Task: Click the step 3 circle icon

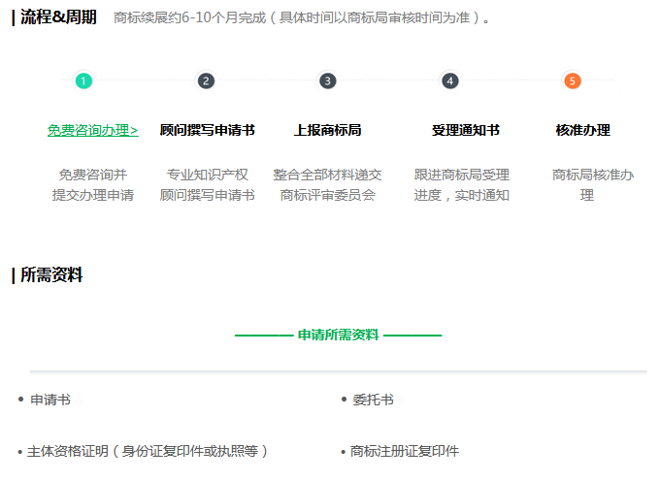Action: pyautogui.click(x=328, y=80)
